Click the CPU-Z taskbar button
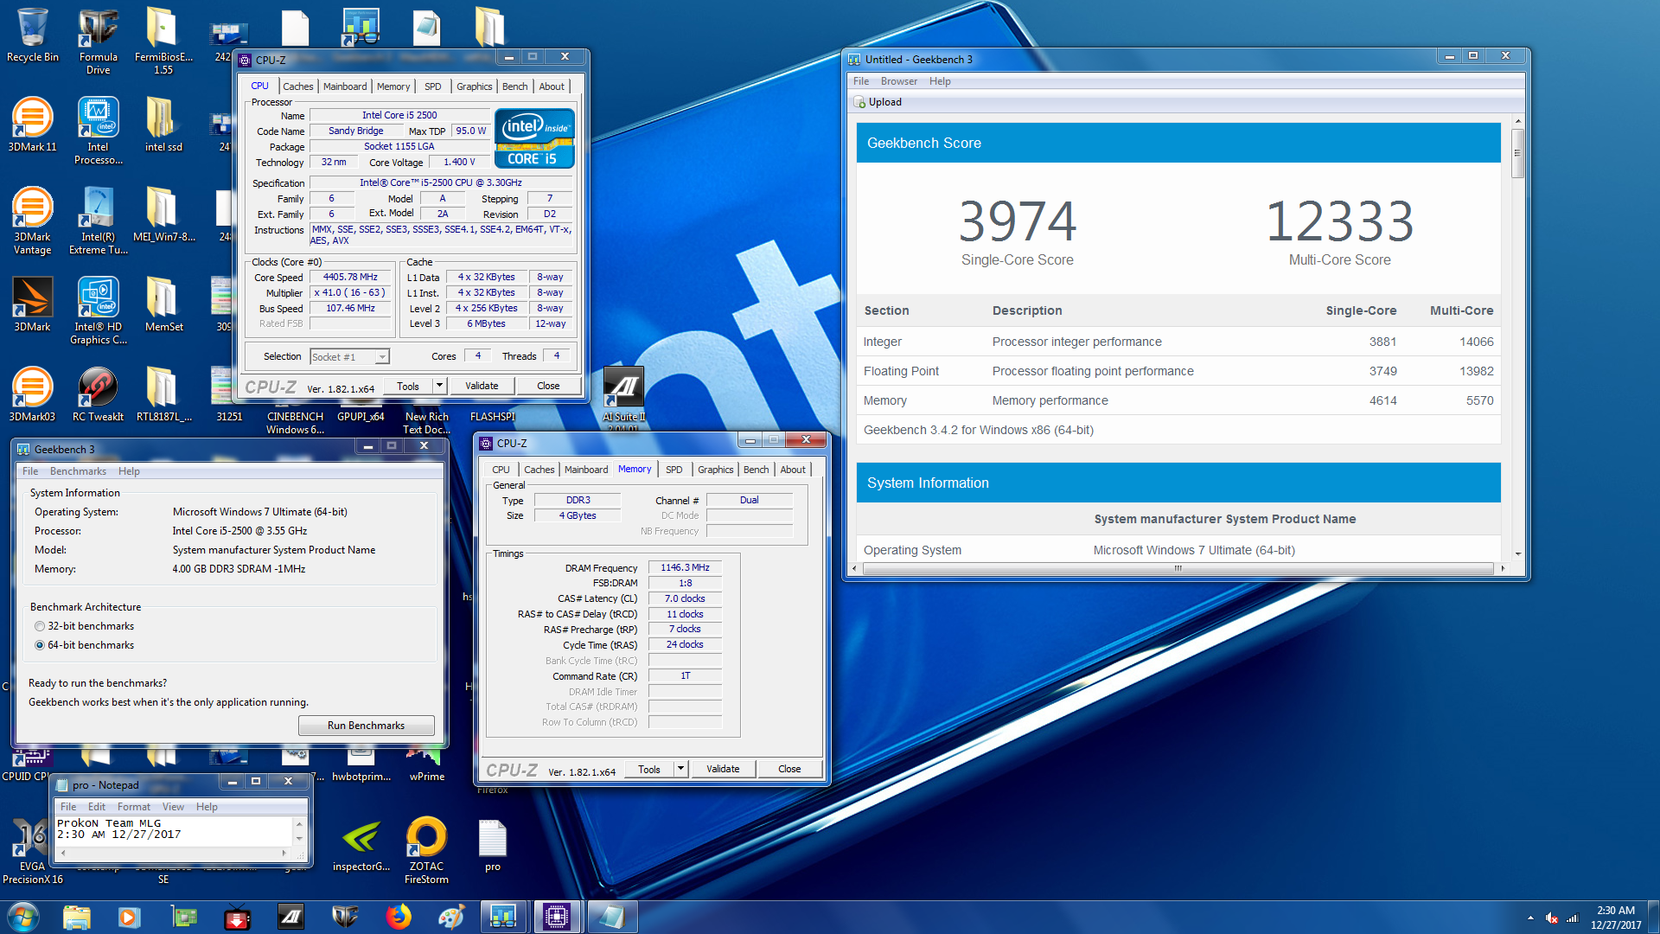This screenshot has height=934, width=1660. point(556,917)
